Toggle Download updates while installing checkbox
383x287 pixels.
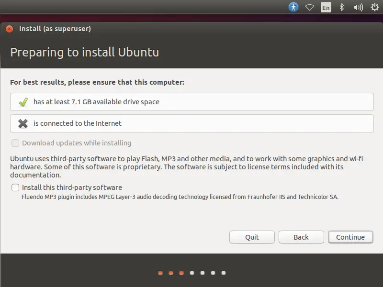(15, 143)
